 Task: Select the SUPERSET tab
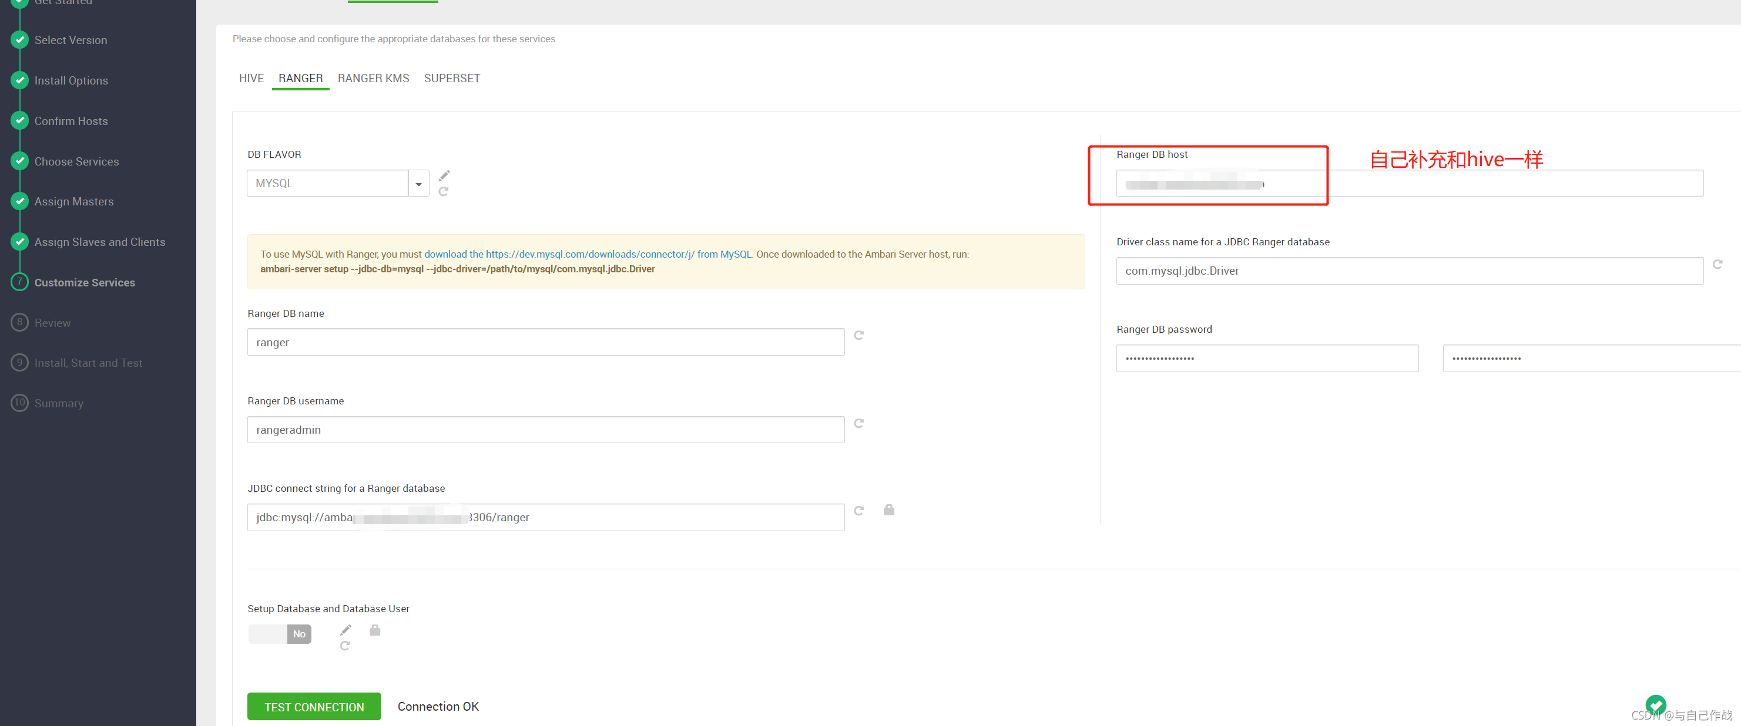tap(451, 78)
